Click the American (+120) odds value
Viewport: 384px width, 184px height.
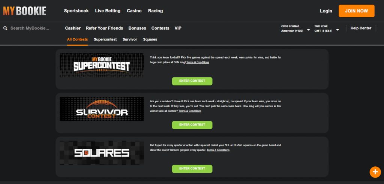point(292,31)
